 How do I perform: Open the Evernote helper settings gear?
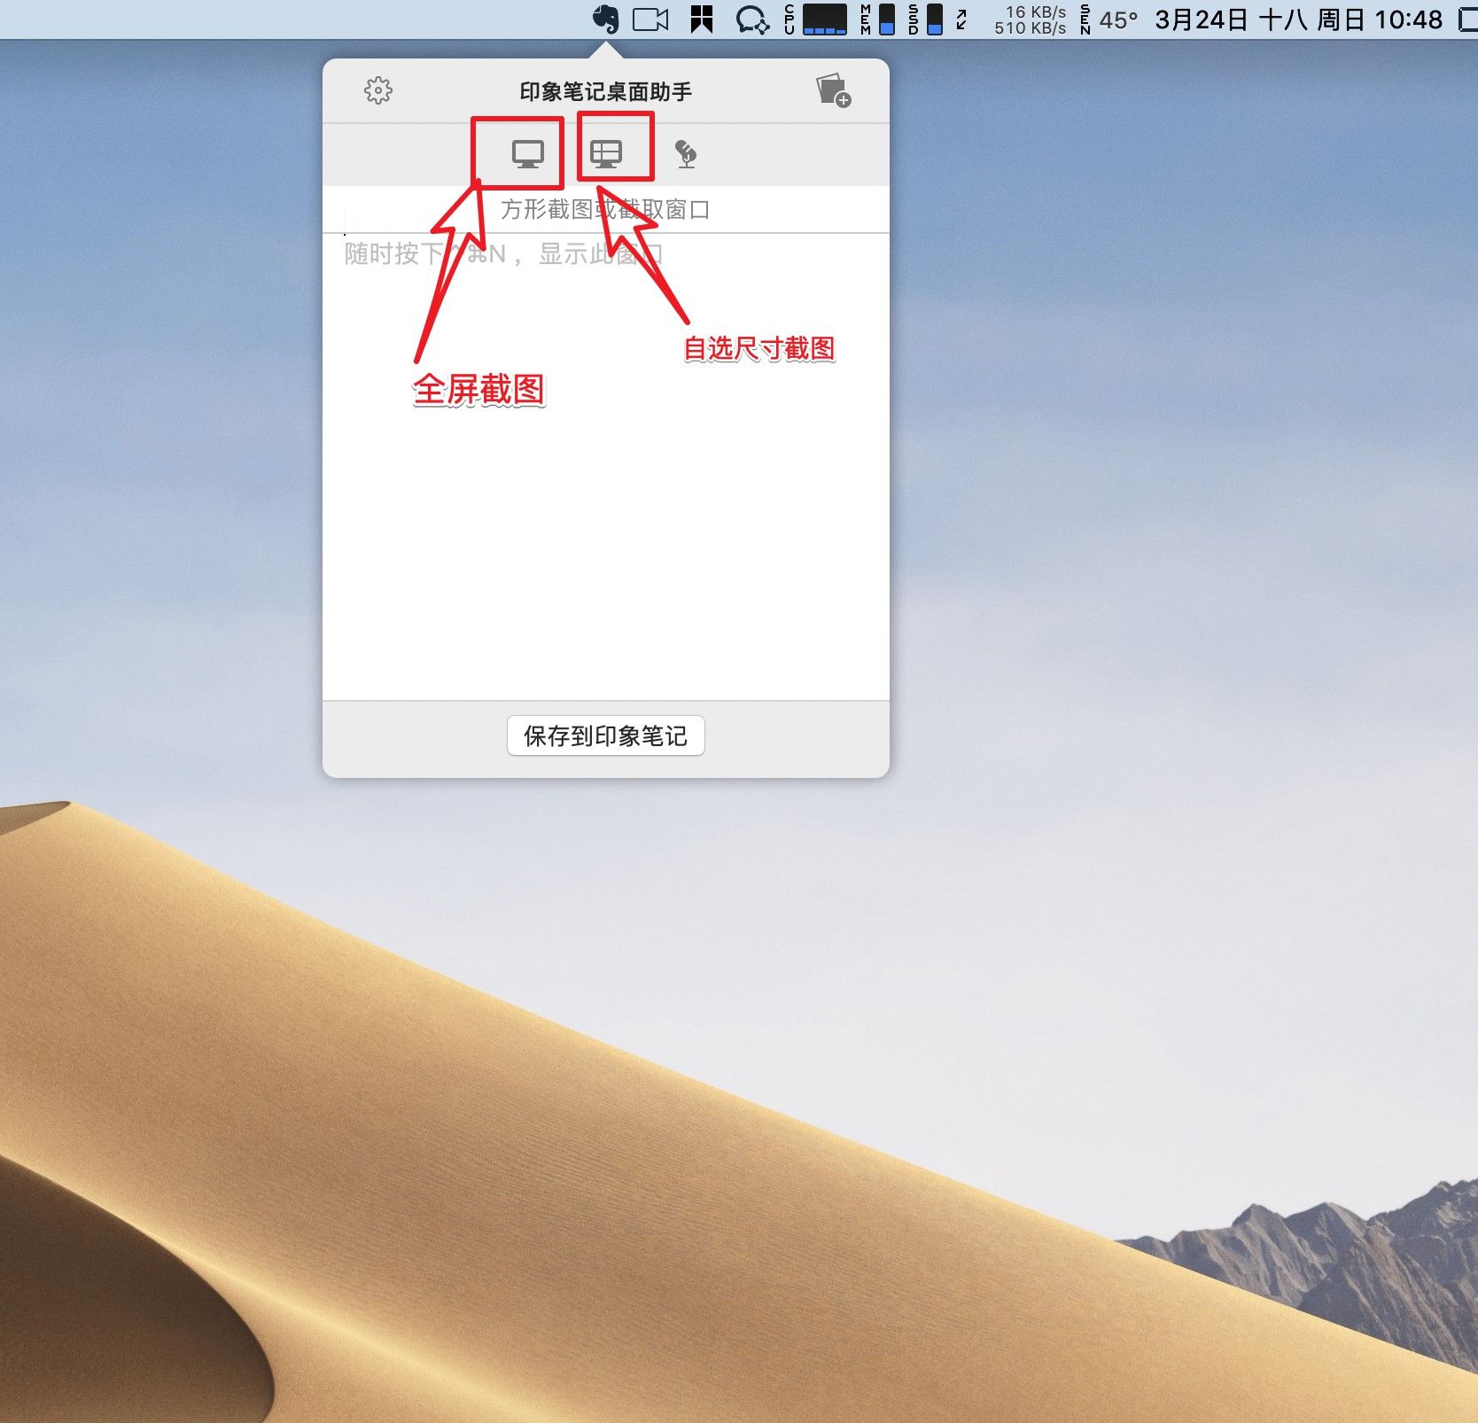coord(378,90)
